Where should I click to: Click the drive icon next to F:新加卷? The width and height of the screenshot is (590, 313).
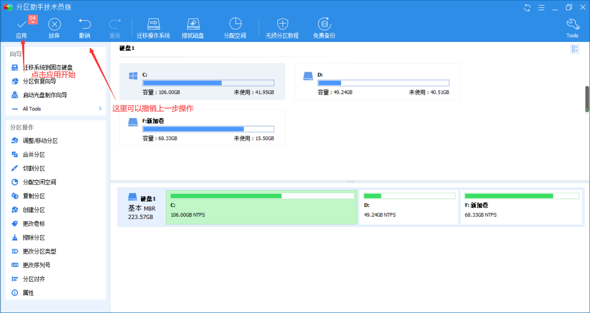coord(133,122)
